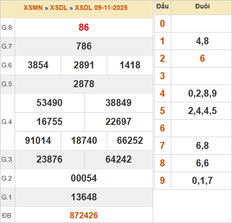The height and width of the screenshot is (223, 232).
Task: Click head digit 0 in Đầu column
Action: tap(162, 24)
